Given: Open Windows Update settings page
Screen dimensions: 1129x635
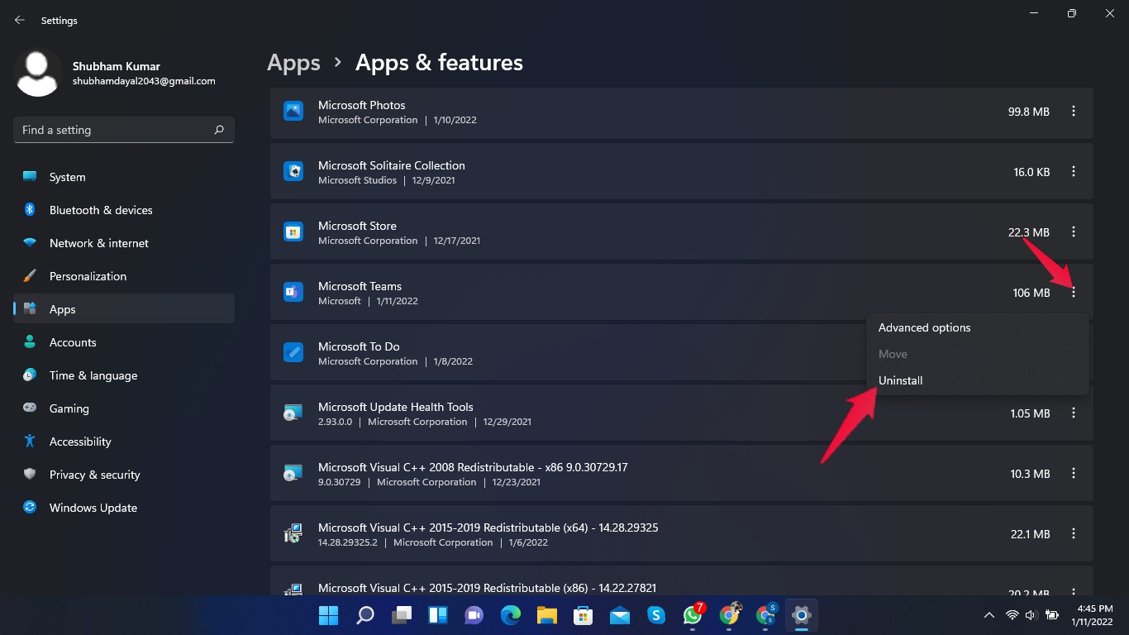Looking at the screenshot, I should click(93, 508).
